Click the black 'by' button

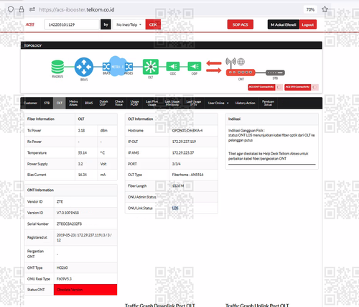106,24
